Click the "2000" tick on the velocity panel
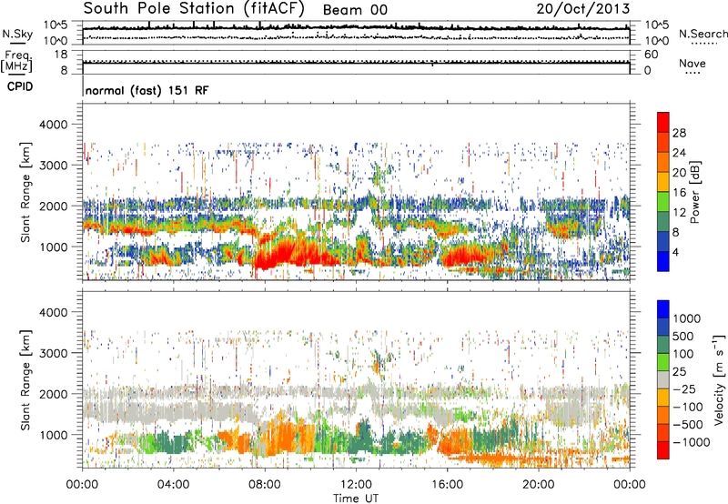This screenshot has height=504, width=728. tap(53, 394)
